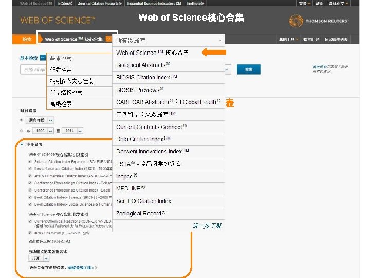Select 被引参考文献检索 option
Screen dimensions: 370x278
80,81
